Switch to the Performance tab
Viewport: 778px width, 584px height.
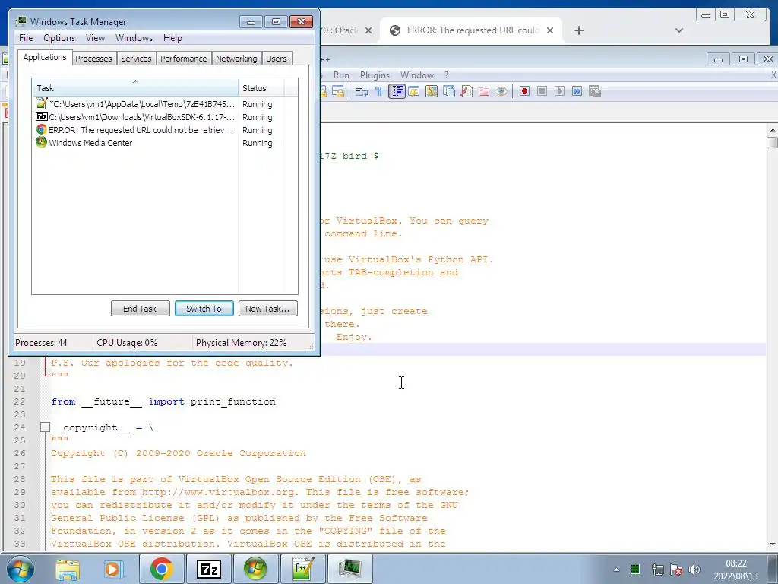184,59
